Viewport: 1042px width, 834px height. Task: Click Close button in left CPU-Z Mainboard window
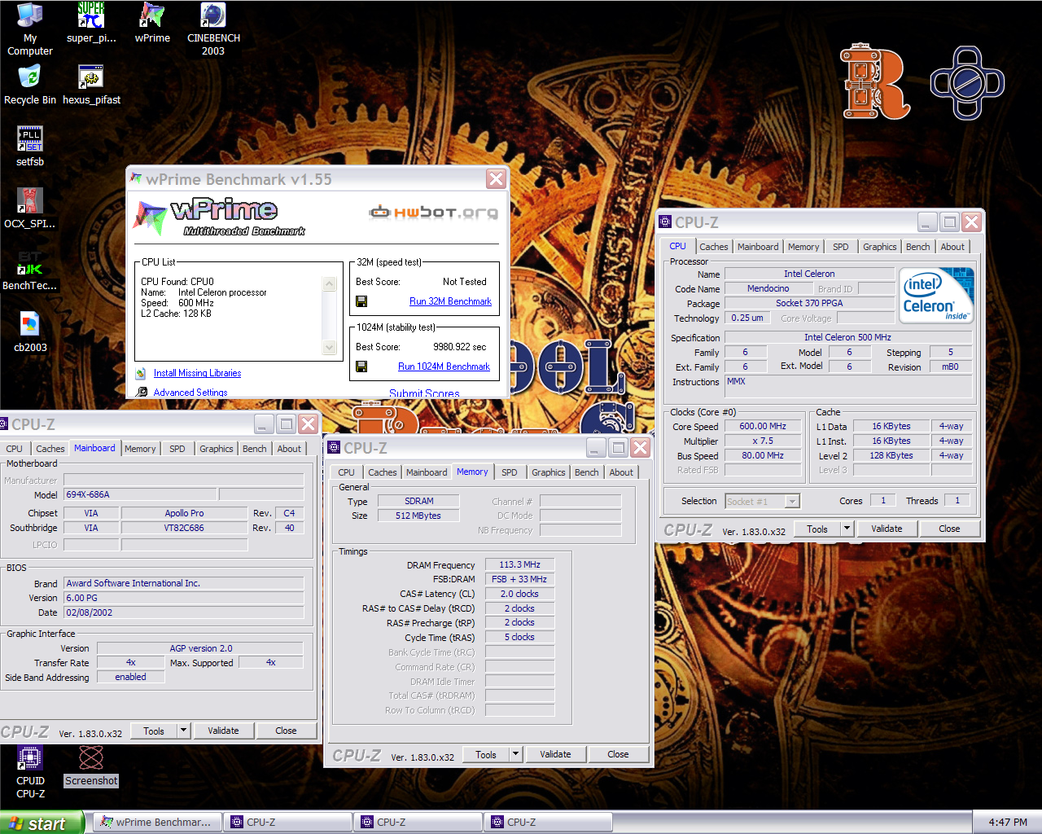point(286,731)
